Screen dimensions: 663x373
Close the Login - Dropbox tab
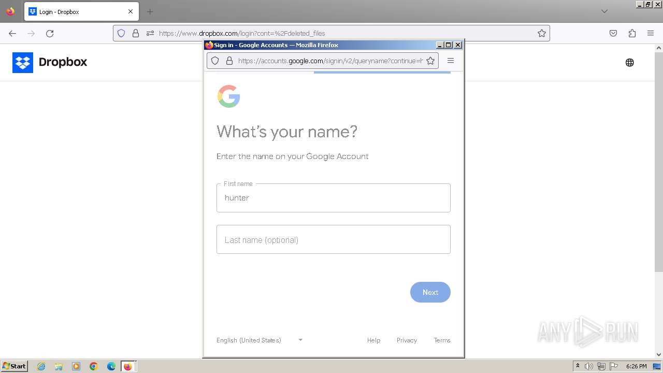131,11
